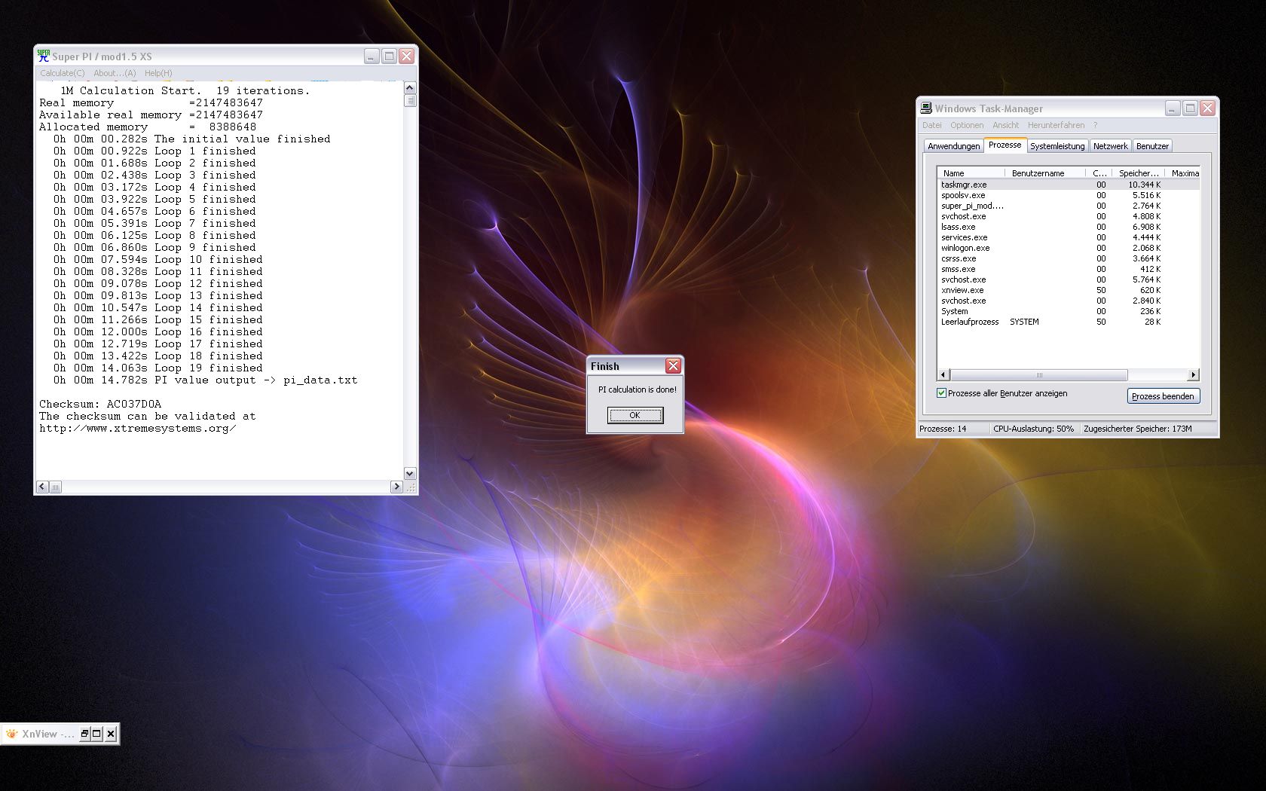Click the Super PI resize grip corner
The image size is (1266, 791).
tap(411, 487)
